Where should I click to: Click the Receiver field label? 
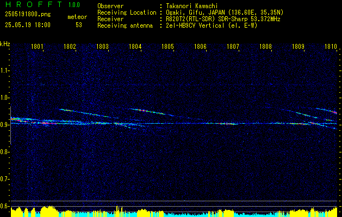[x=110, y=19]
